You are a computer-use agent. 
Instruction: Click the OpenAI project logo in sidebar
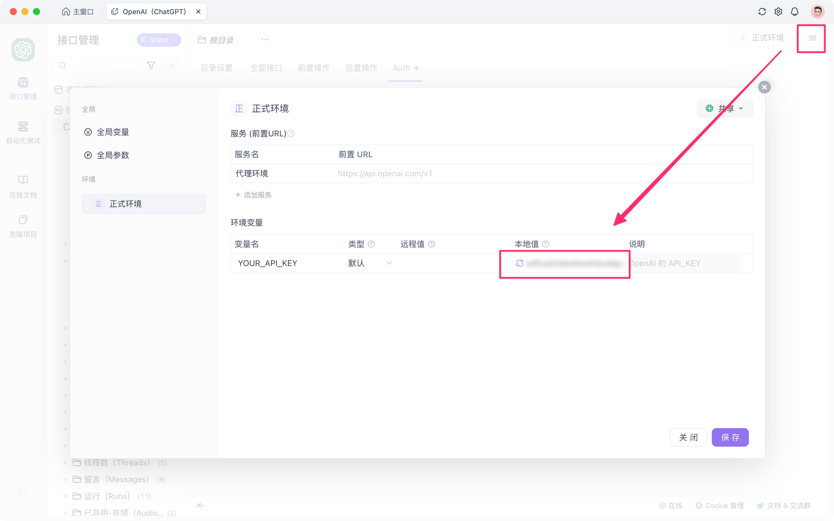click(x=23, y=50)
